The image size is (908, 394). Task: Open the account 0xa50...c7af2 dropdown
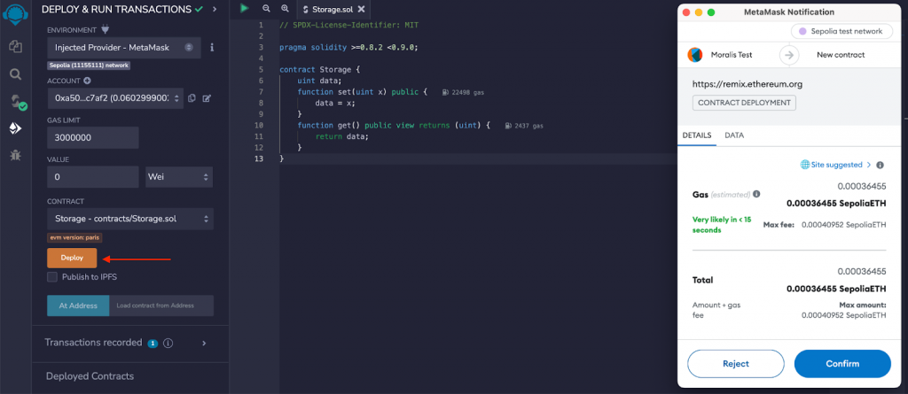[x=115, y=98]
